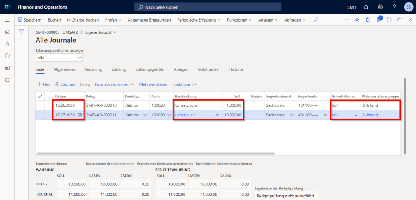
Task: Expand grid Funktionen menu
Action: [x=185, y=84]
